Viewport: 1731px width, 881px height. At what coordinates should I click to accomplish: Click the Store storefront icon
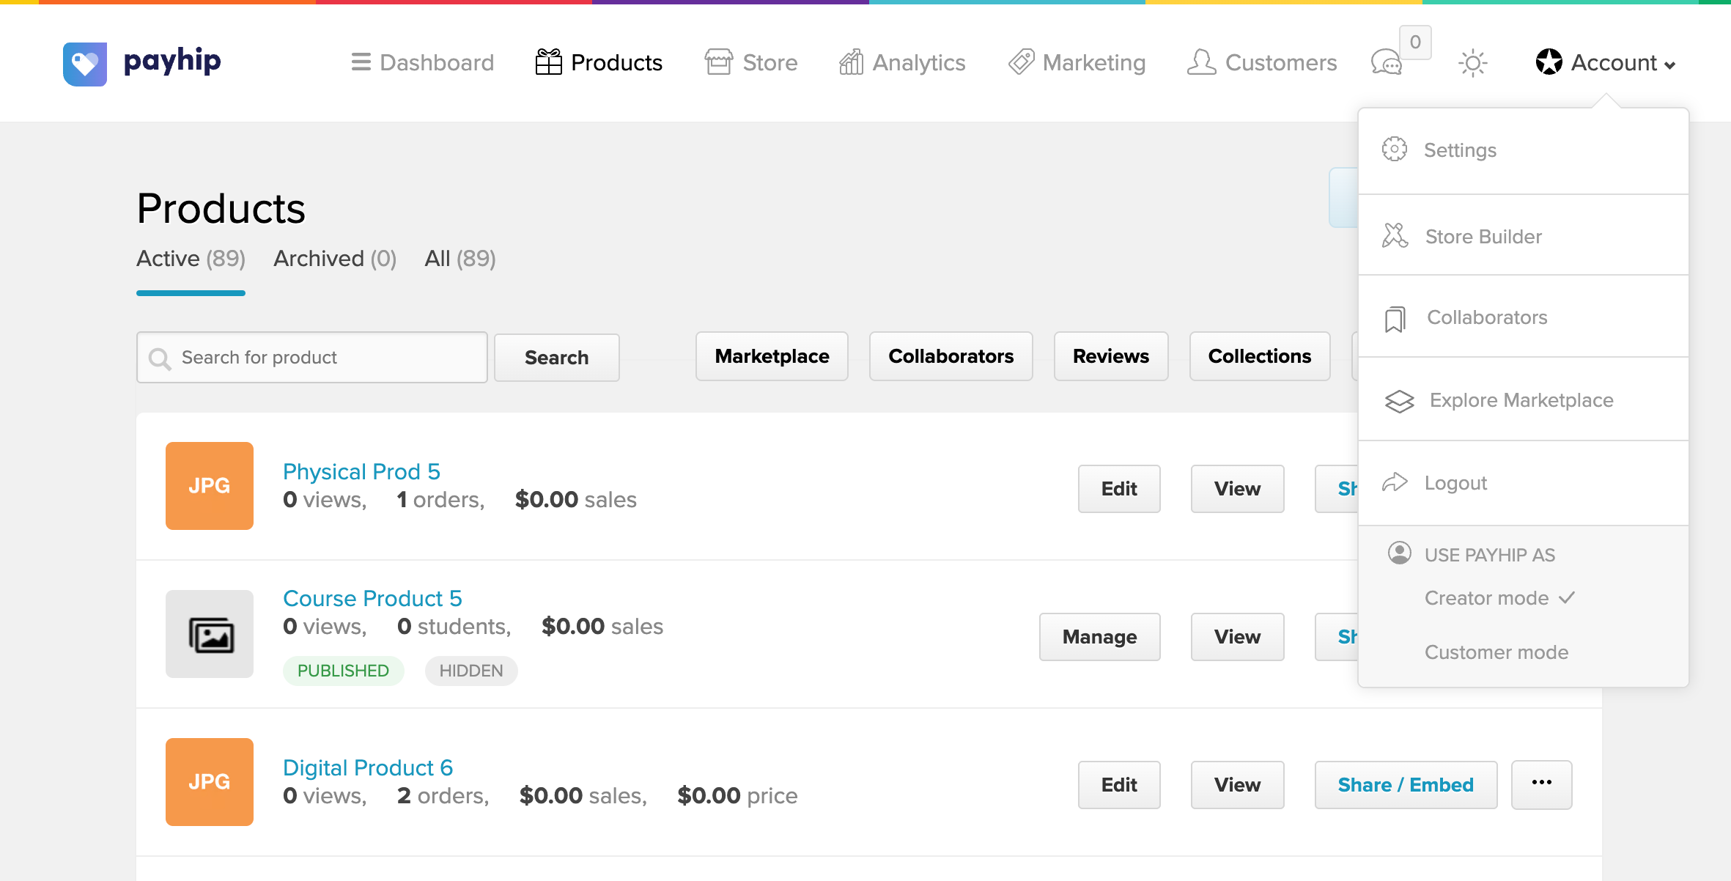click(x=718, y=62)
